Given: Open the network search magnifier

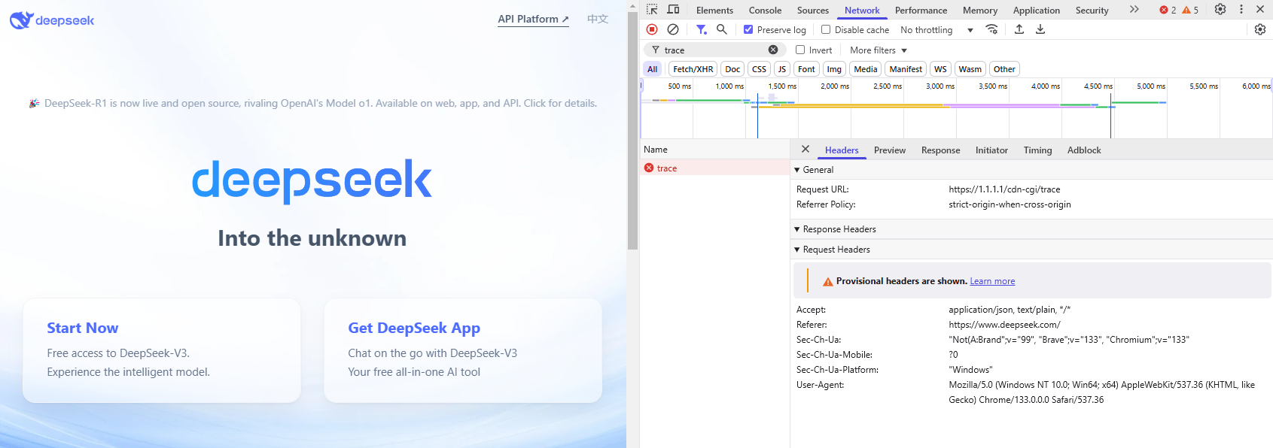Looking at the screenshot, I should (721, 29).
